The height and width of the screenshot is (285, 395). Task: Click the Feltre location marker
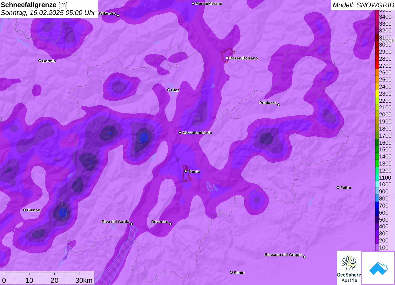point(338,187)
